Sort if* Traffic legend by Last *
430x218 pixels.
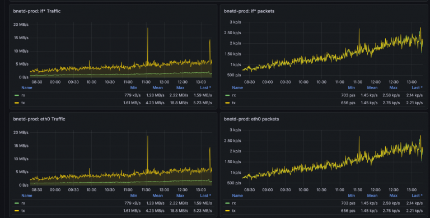[205, 88]
